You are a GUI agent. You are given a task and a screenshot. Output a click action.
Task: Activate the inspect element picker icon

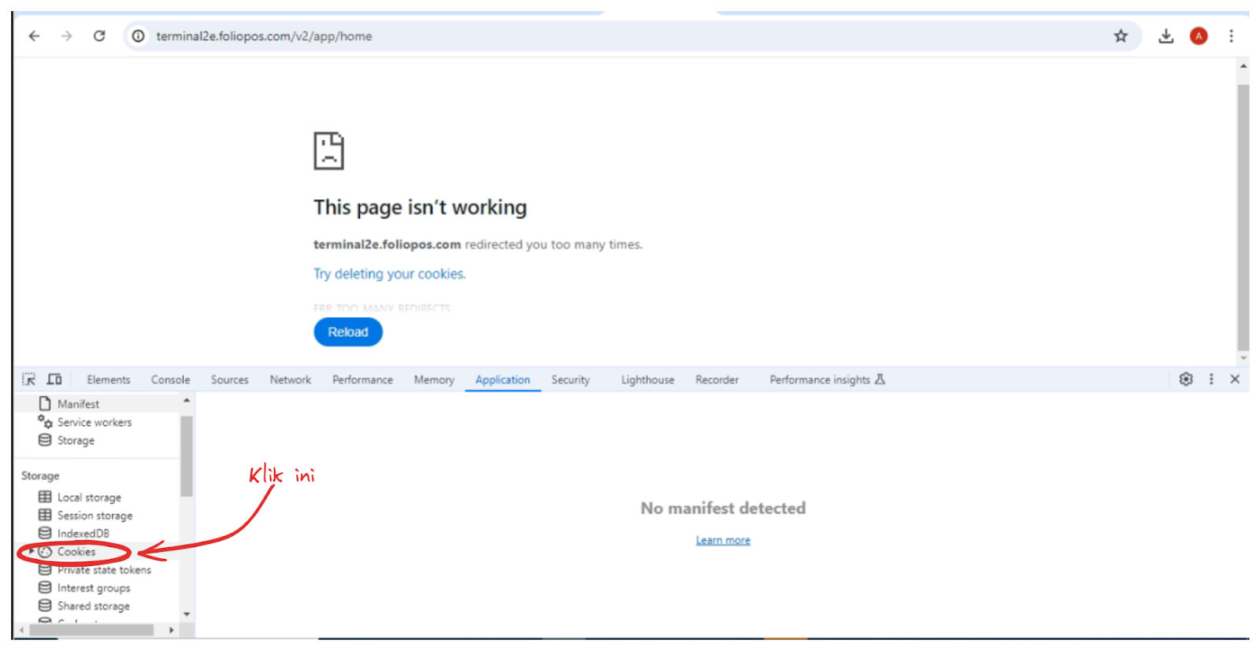click(x=29, y=379)
